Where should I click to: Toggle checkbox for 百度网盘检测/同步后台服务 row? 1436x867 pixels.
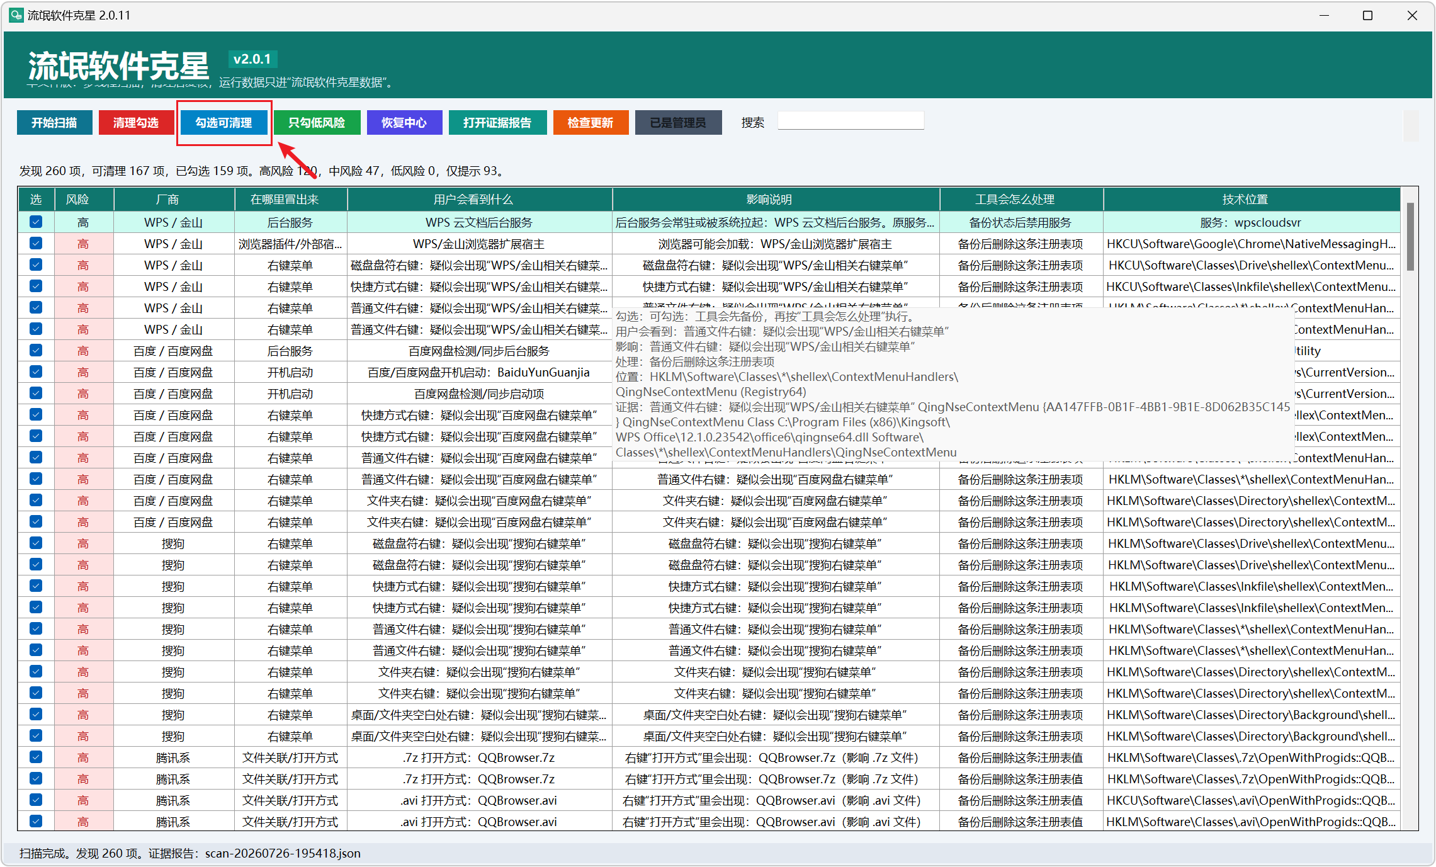point(36,350)
